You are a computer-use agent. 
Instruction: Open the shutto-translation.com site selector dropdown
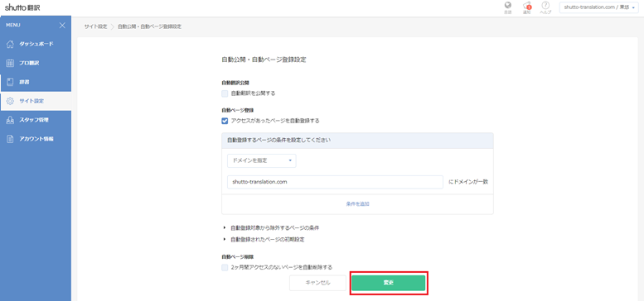(x=598, y=7)
